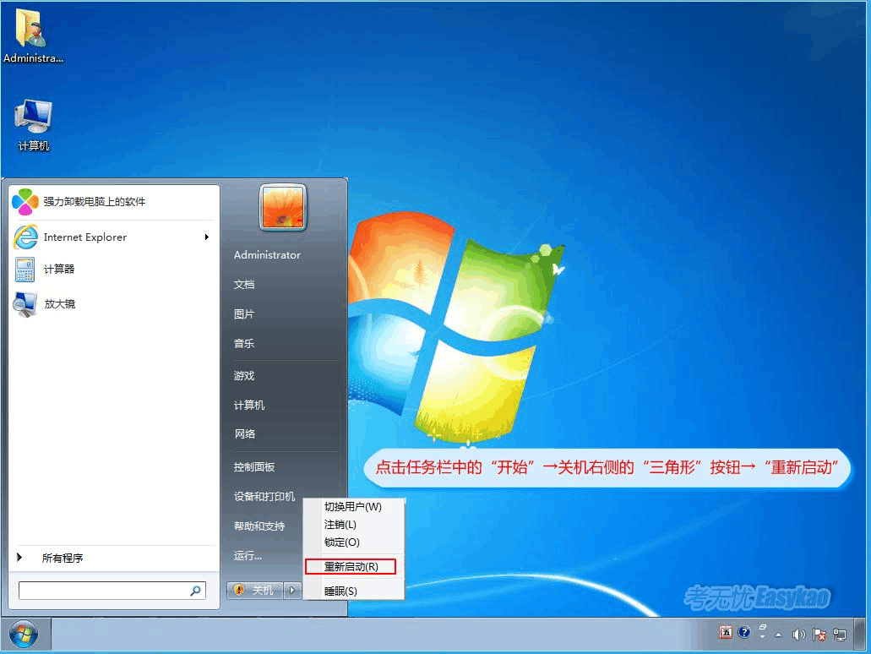Expand the Internet Explorer jump list arrow
The image size is (871, 654).
207,237
